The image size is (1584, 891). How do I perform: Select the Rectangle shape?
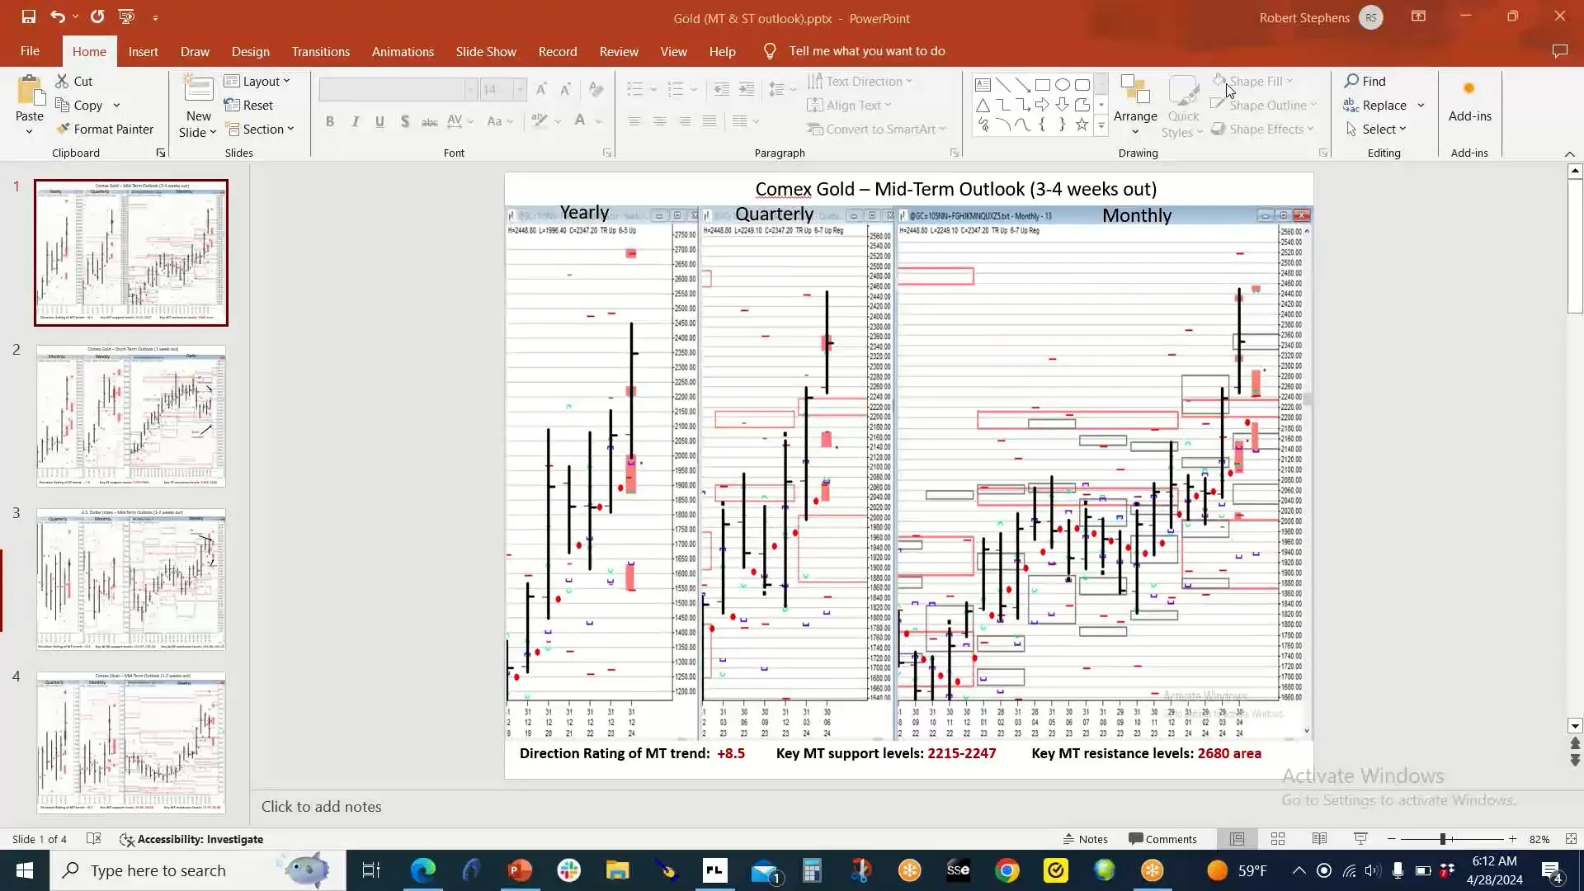(x=1042, y=85)
